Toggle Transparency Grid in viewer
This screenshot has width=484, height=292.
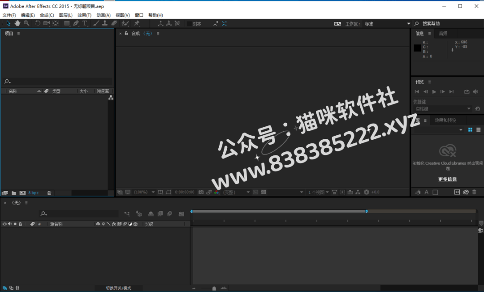(264, 192)
